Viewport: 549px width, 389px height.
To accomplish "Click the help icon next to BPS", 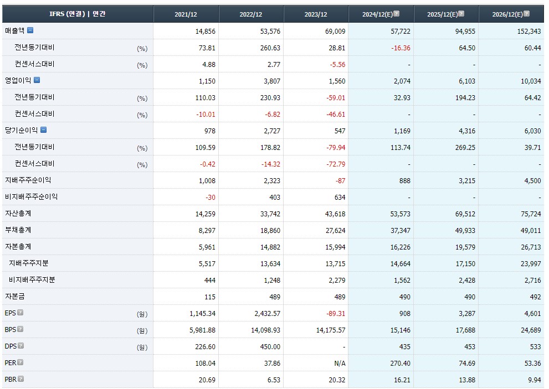I will pos(20,329).
